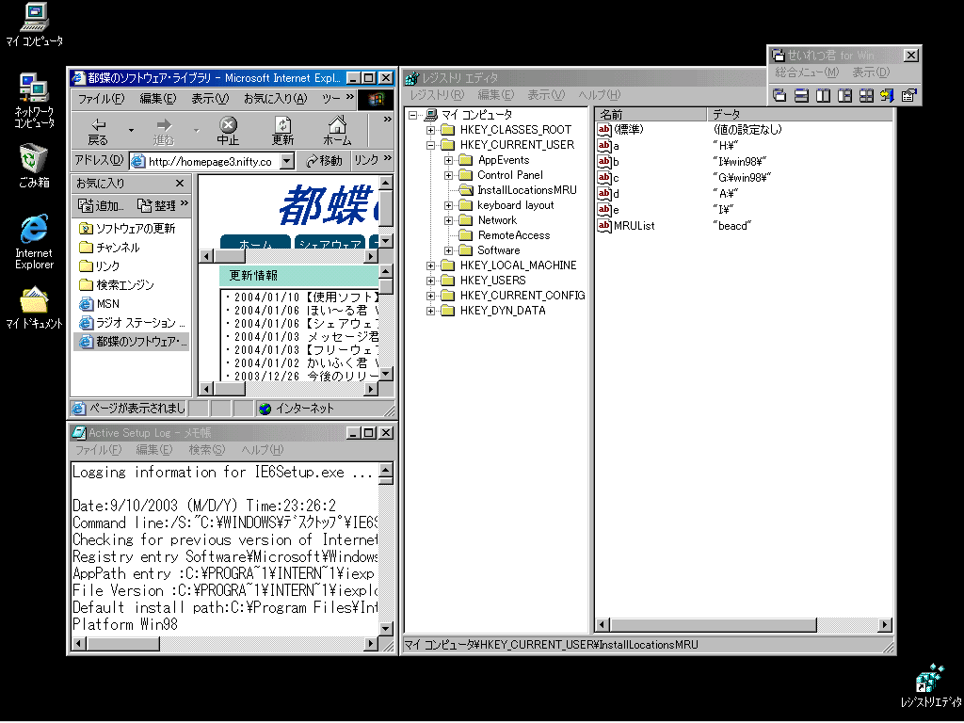Open the レジストリ(R) menu in Registry Editor
This screenshot has width=964, height=723.
[437, 95]
